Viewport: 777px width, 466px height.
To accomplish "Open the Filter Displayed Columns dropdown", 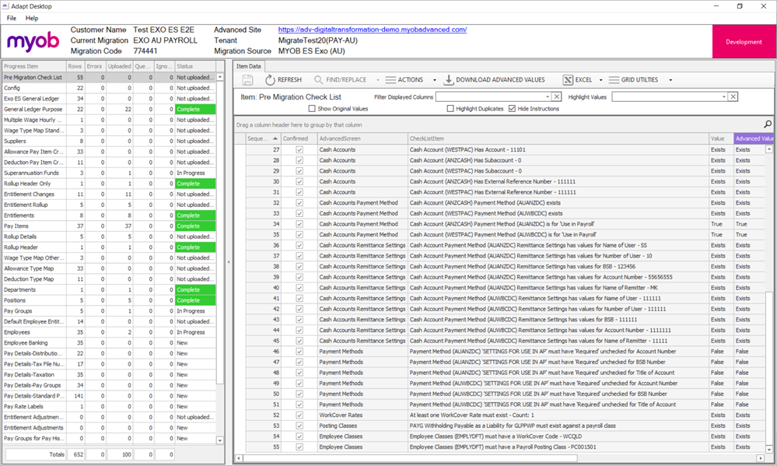I will 548,96.
